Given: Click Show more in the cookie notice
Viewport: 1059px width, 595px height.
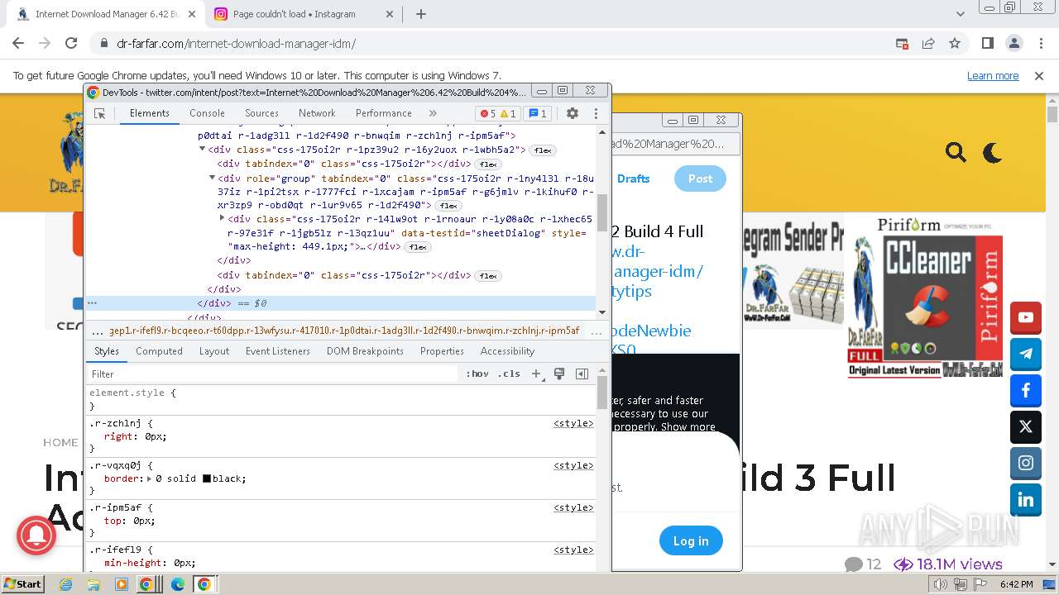Looking at the screenshot, I should point(688,427).
